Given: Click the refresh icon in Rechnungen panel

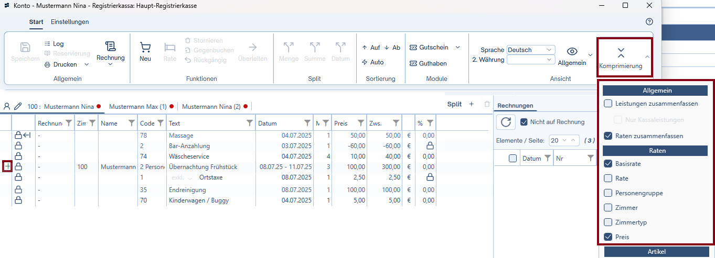Looking at the screenshot, I should tap(506, 122).
